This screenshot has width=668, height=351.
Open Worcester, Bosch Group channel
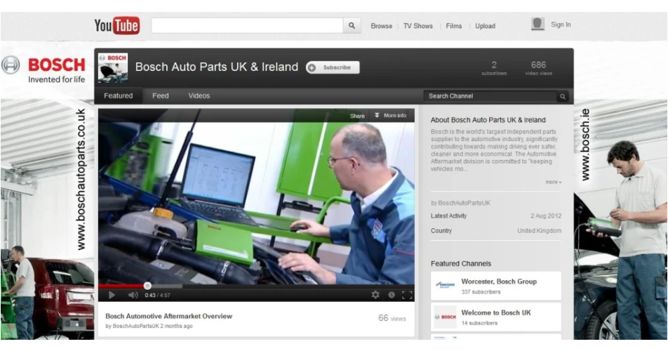(x=499, y=282)
